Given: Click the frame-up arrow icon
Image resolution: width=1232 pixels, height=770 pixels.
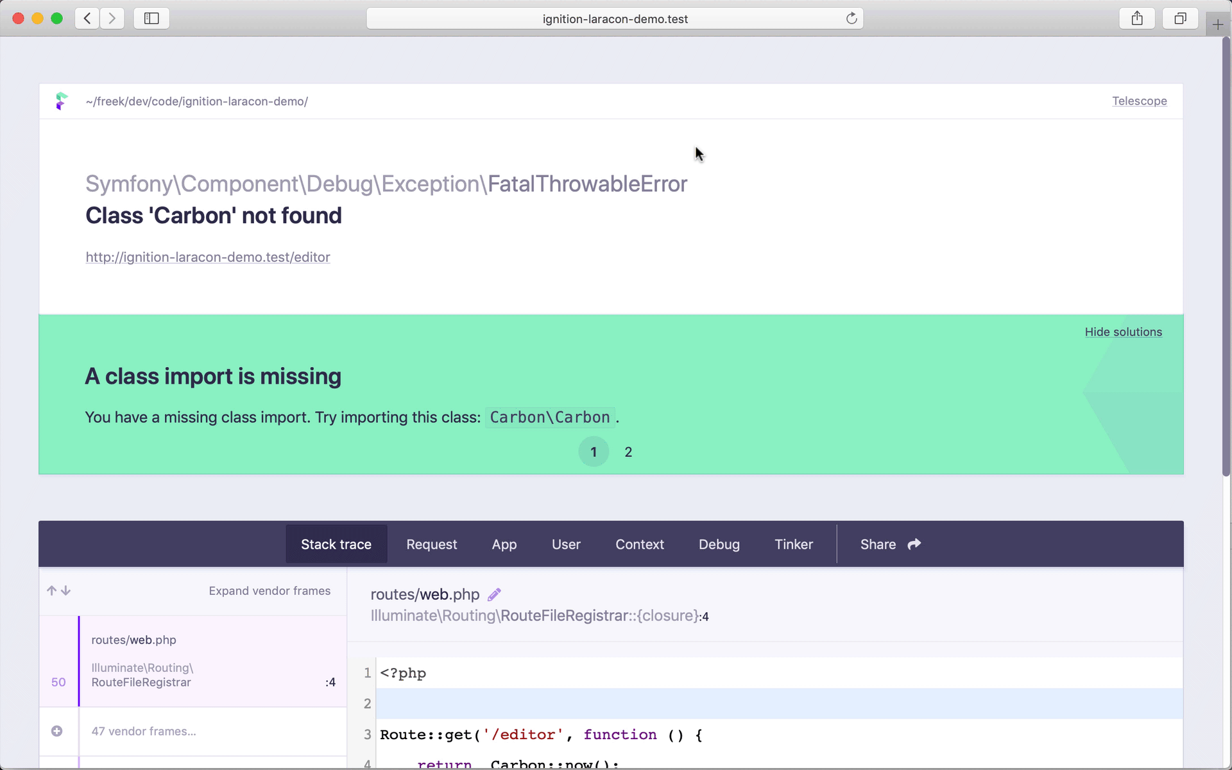Looking at the screenshot, I should point(52,590).
